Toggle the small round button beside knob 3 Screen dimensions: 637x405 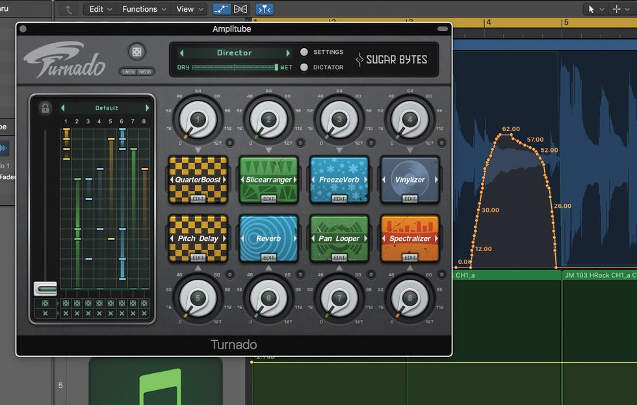click(371, 143)
